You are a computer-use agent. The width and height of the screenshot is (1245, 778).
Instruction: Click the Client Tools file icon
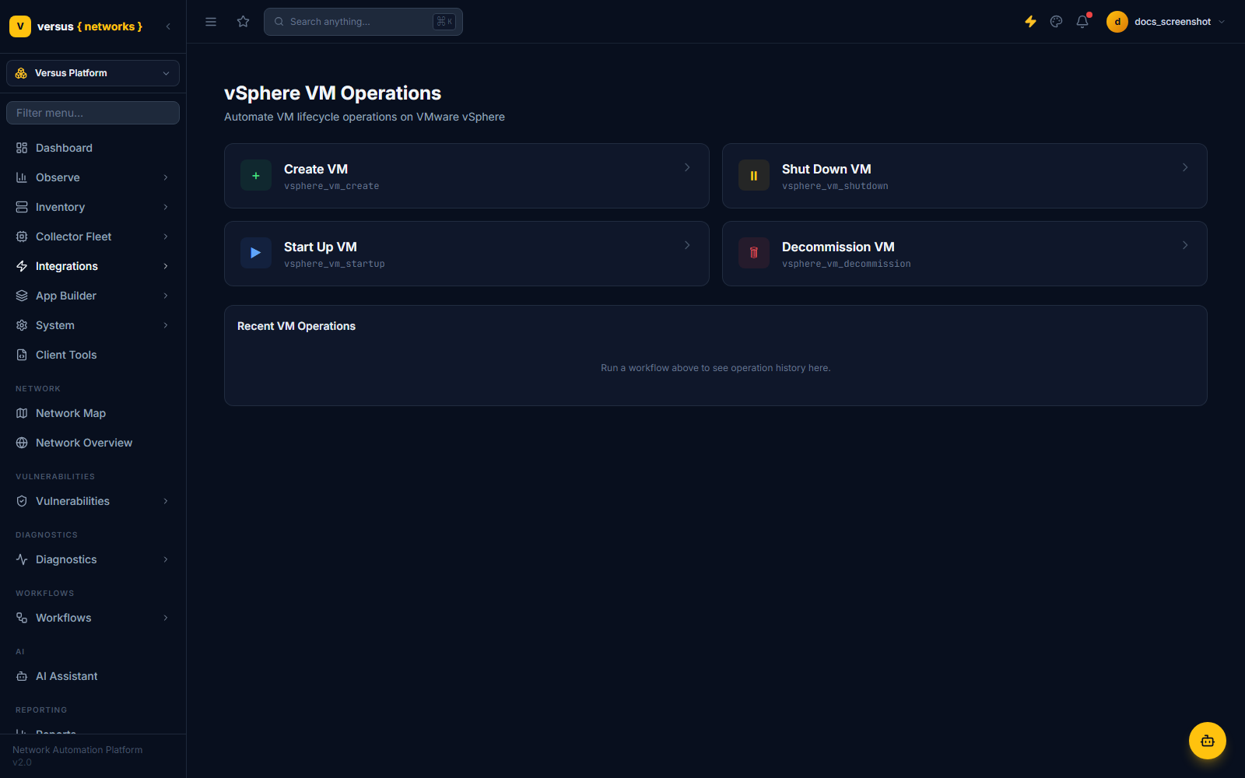22,355
